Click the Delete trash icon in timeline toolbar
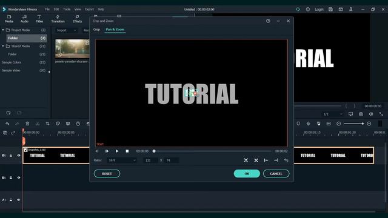388x218 pixels. [x=27, y=124]
